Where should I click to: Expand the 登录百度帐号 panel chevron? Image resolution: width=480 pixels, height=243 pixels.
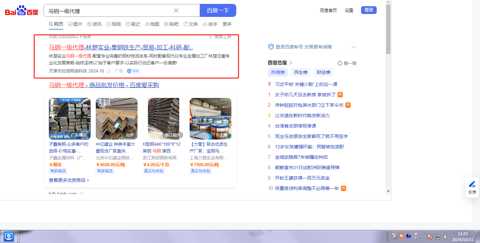click(x=354, y=47)
